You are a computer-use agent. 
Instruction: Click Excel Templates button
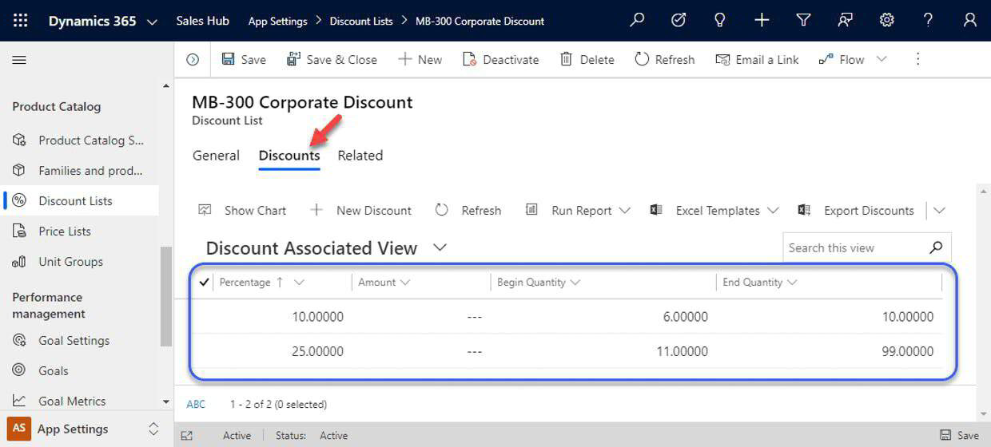click(x=704, y=211)
